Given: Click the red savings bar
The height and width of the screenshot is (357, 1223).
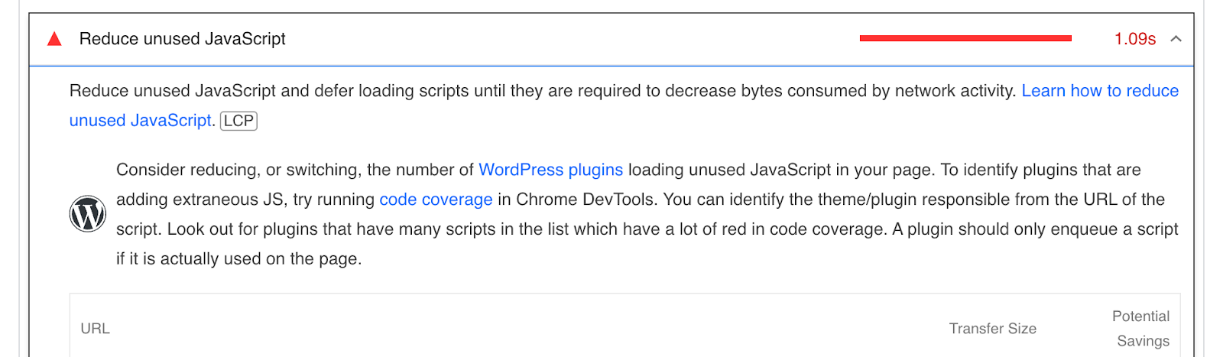Looking at the screenshot, I should [965, 38].
